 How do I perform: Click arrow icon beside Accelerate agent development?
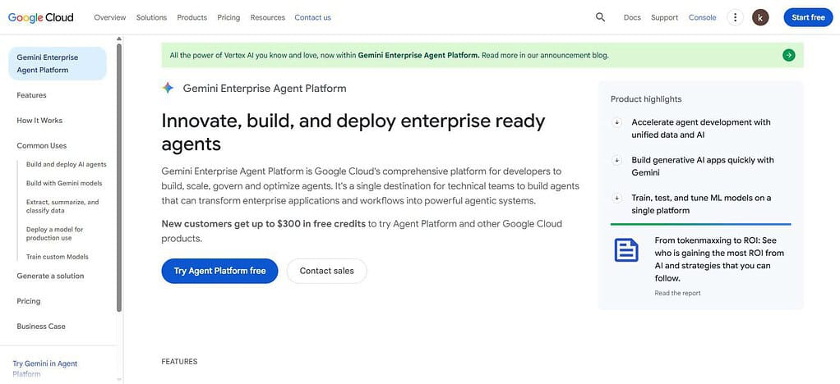[x=617, y=122]
